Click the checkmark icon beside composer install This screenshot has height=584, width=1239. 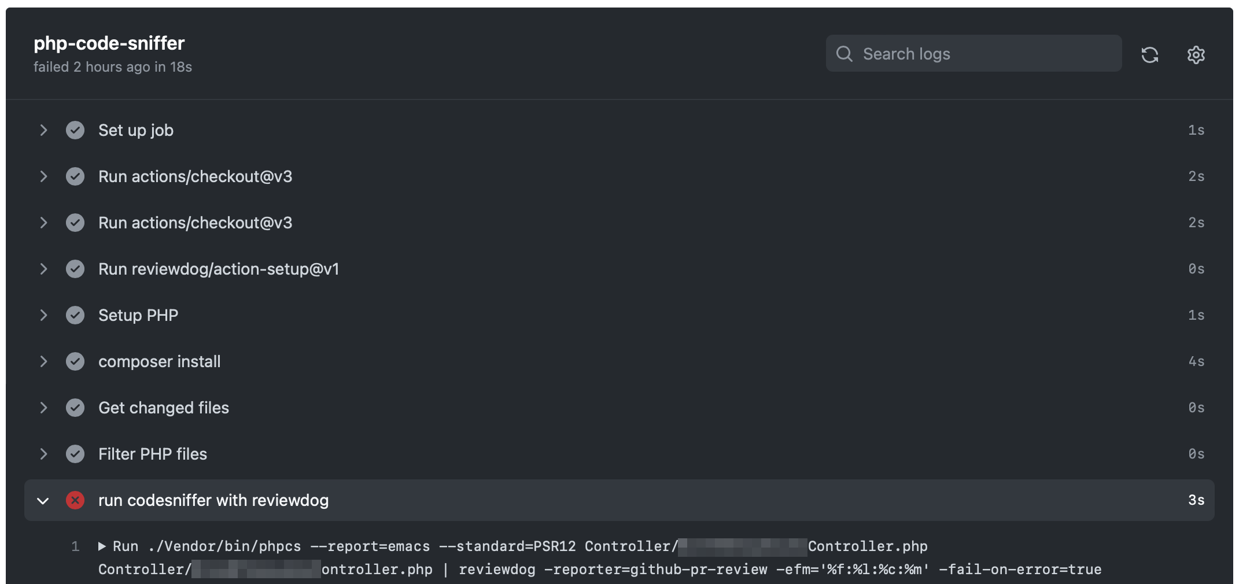pyautogui.click(x=75, y=361)
